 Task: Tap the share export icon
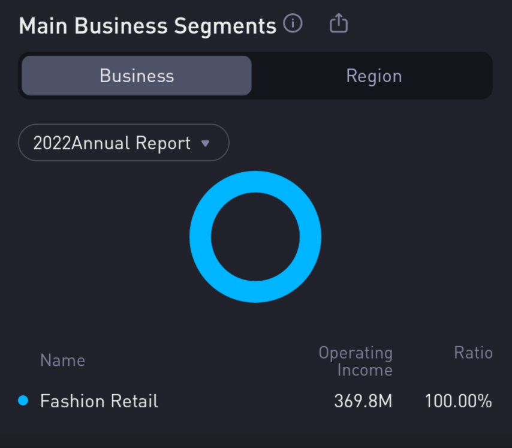pos(339,24)
